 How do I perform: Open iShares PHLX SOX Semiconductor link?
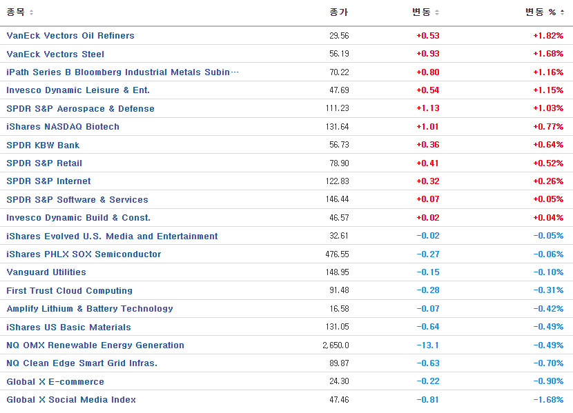pyautogui.click(x=84, y=254)
